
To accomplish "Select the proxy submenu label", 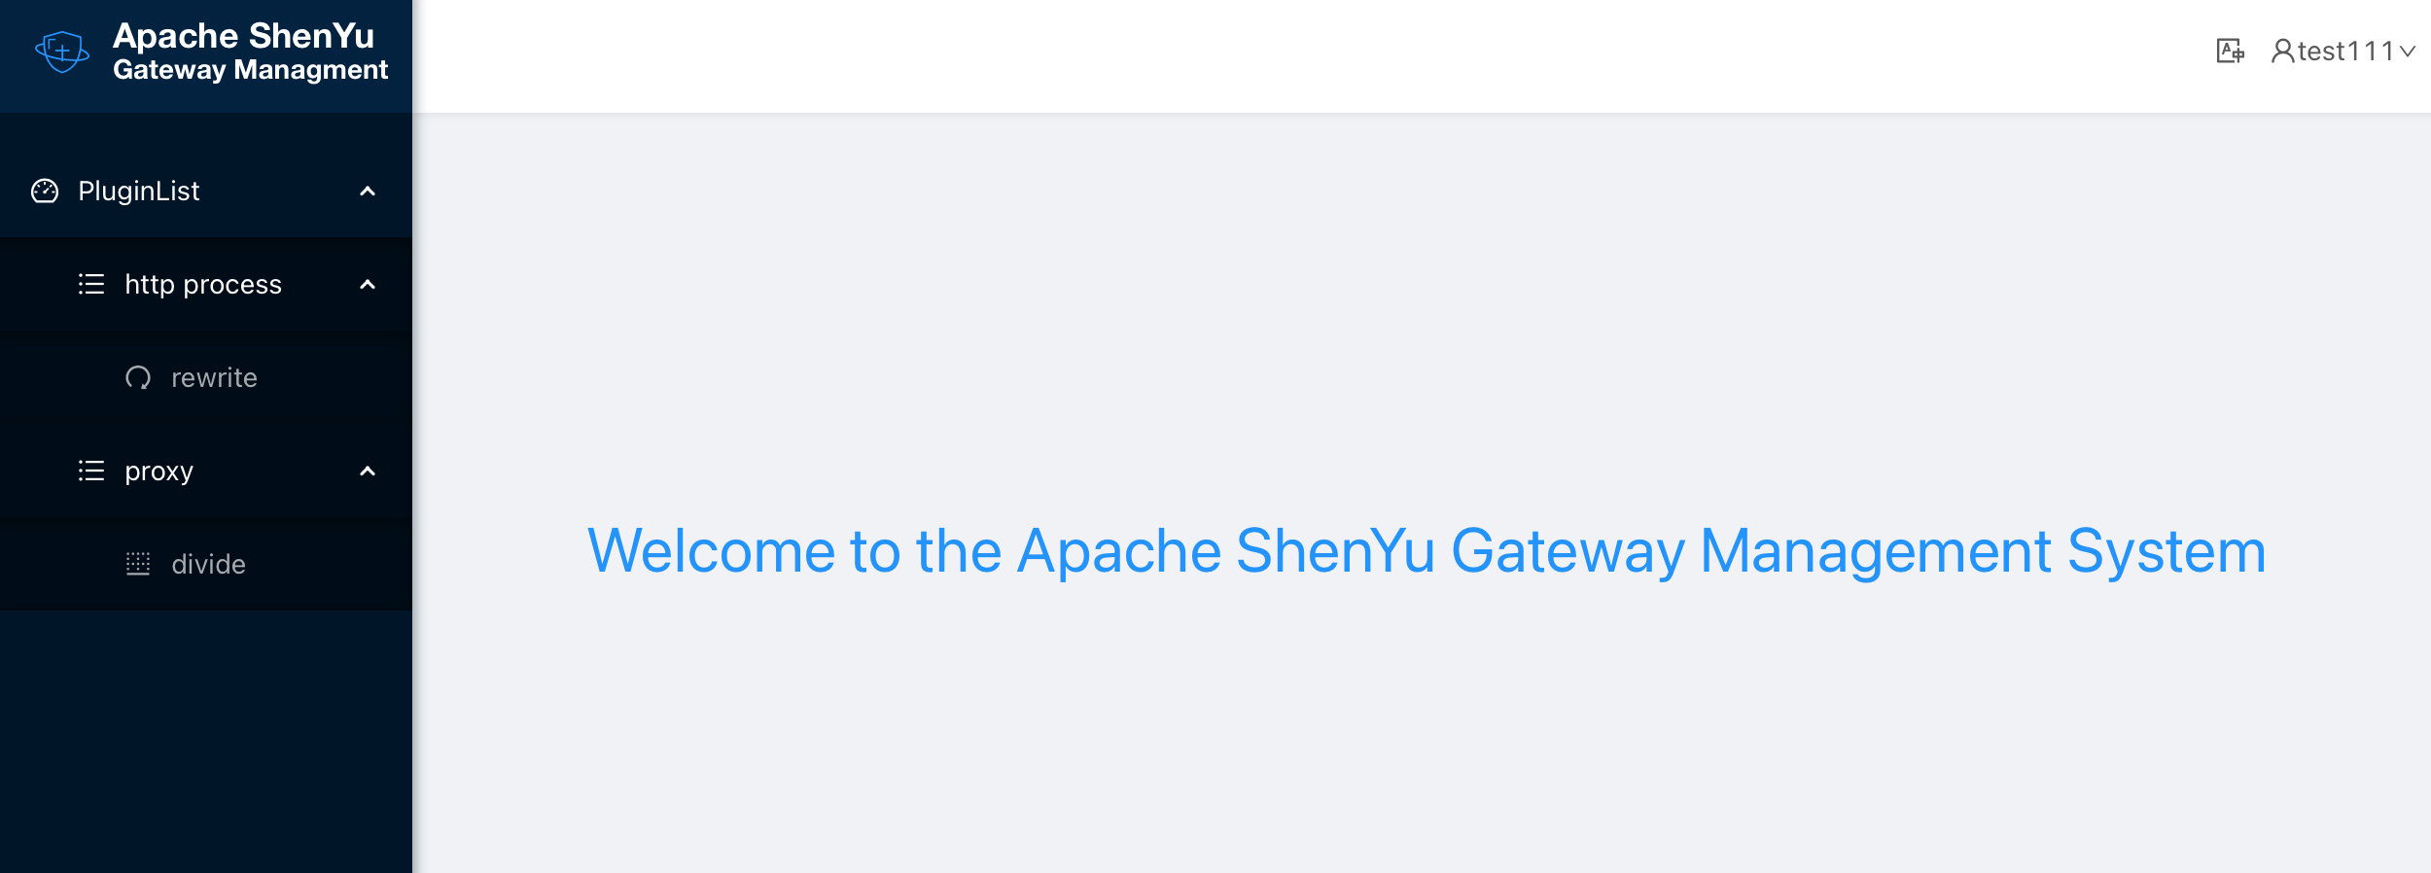I will click(159, 471).
